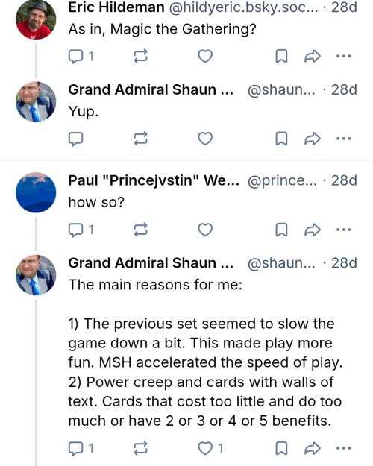The image size is (373, 466).
Task: Bookmark Eric Hildeman's post
Action: pos(281,56)
